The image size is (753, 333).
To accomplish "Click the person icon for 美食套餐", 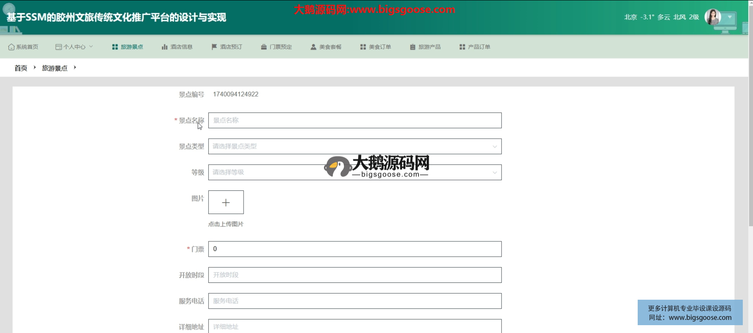I will coord(313,47).
